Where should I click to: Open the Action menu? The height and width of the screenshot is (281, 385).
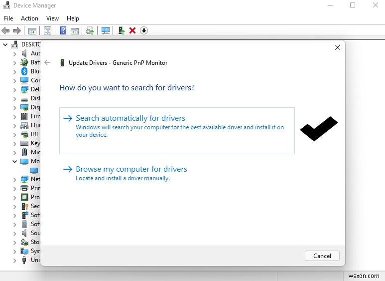[x=29, y=18]
